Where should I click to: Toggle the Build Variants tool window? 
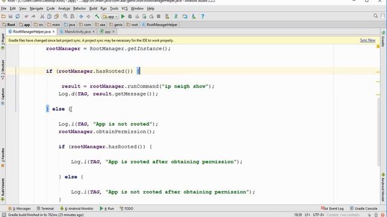pyautogui.click(x=2, y=189)
